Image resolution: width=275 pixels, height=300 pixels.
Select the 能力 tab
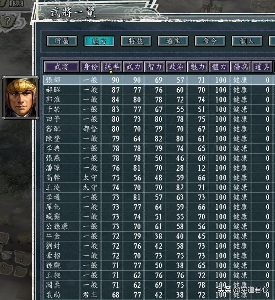(99, 41)
